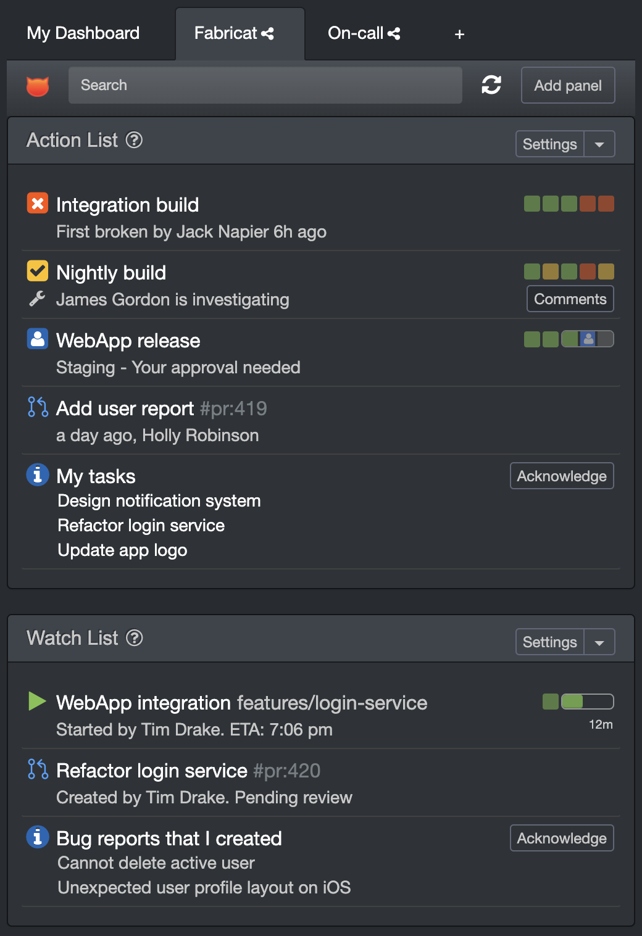Click the share icon on the Fabricat tab
The image size is (642, 936).
click(x=267, y=33)
